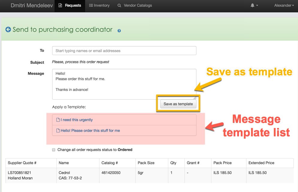Screen dimensions: 298x192
Task: Click the back arrow beside the page title
Action: click(x=8, y=29)
